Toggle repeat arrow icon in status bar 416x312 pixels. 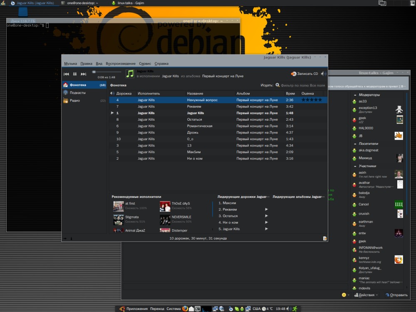pos(65,238)
